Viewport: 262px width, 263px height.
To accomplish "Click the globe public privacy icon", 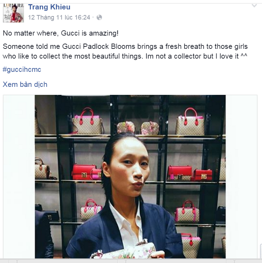I will [x=99, y=17].
